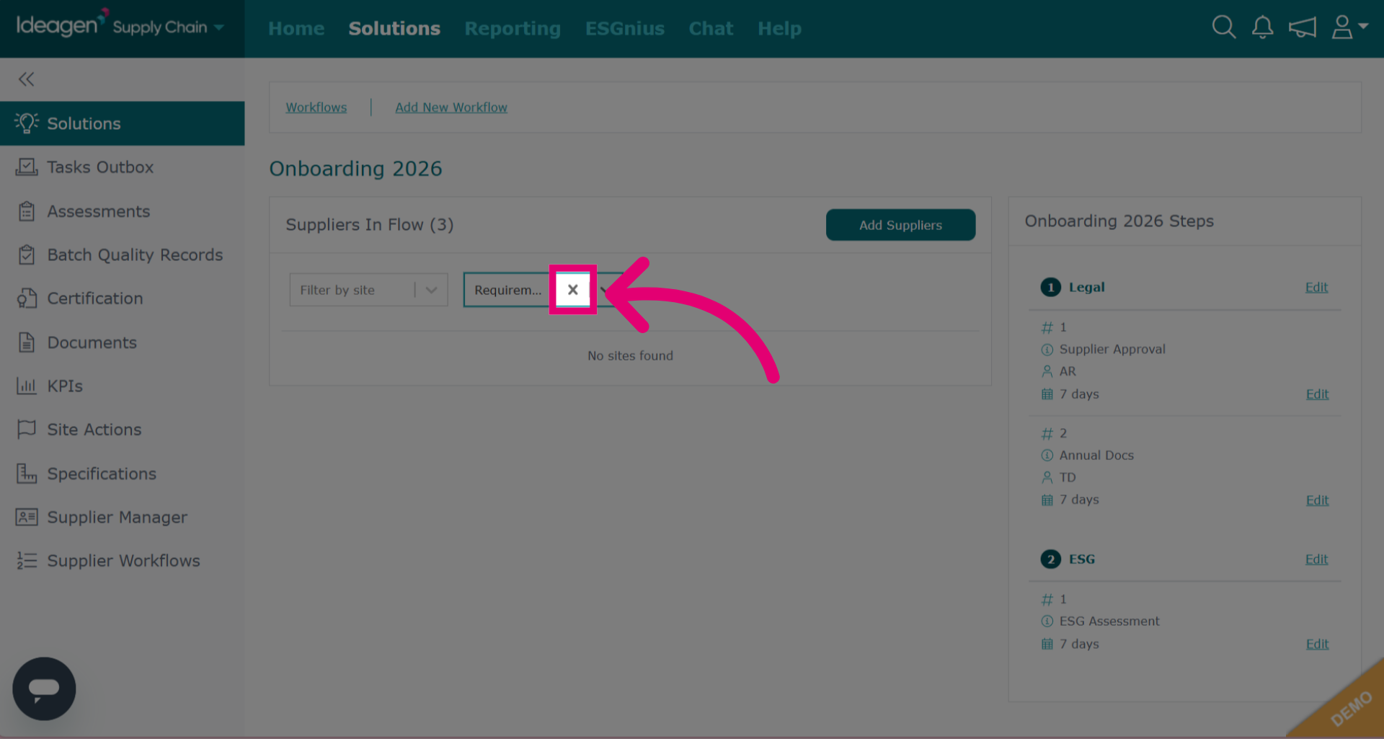Image resolution: width=1384 pixels, height=739 pixels.
Task: Open Documents in the sidebar
Action: (92, 342)
